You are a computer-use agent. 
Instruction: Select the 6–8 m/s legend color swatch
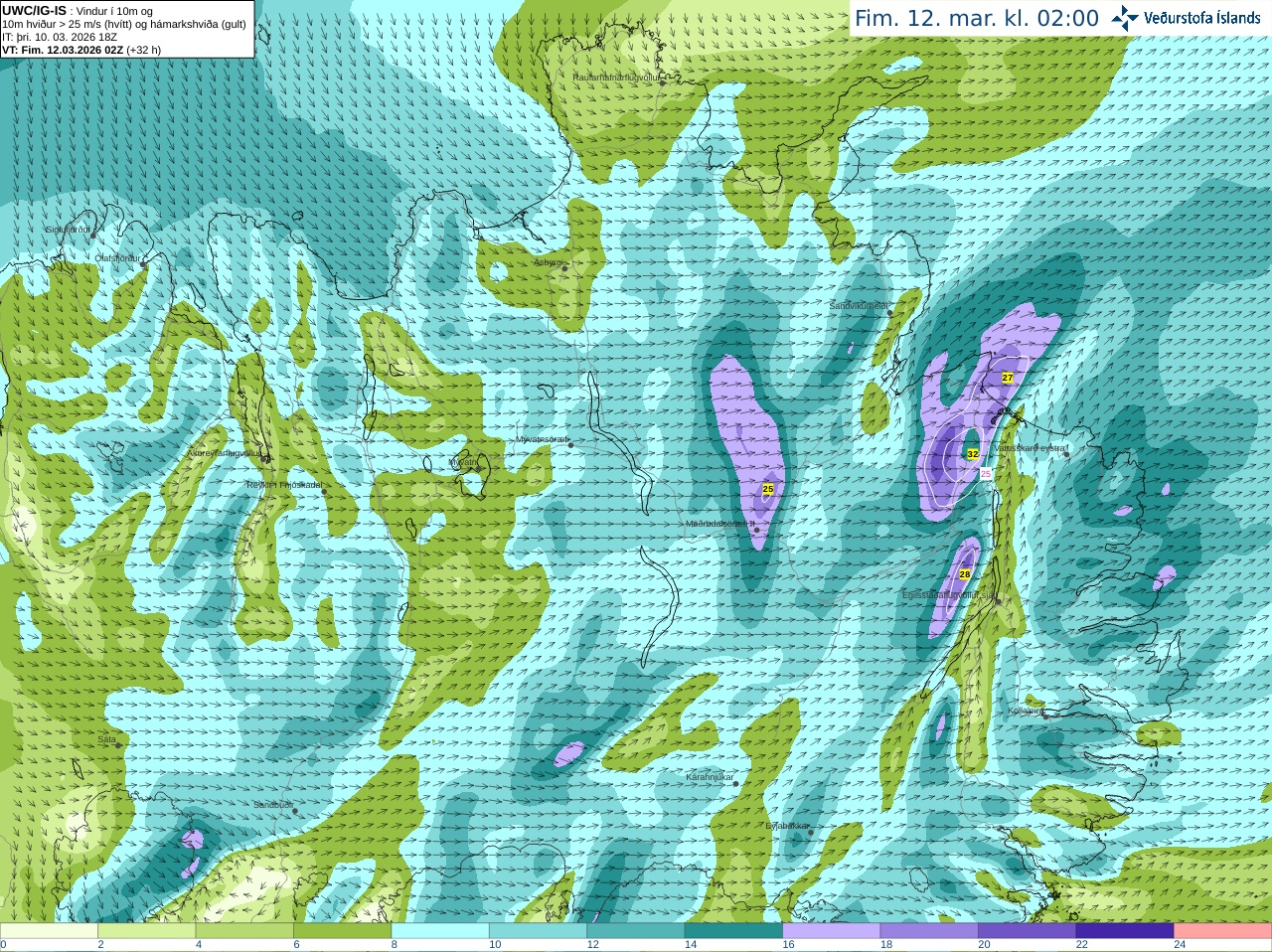[342, 931]
